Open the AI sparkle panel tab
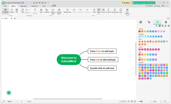 (x=149, y=22)
